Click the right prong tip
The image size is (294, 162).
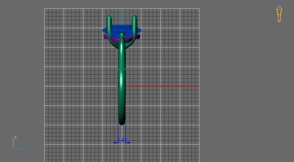(134, 17)
